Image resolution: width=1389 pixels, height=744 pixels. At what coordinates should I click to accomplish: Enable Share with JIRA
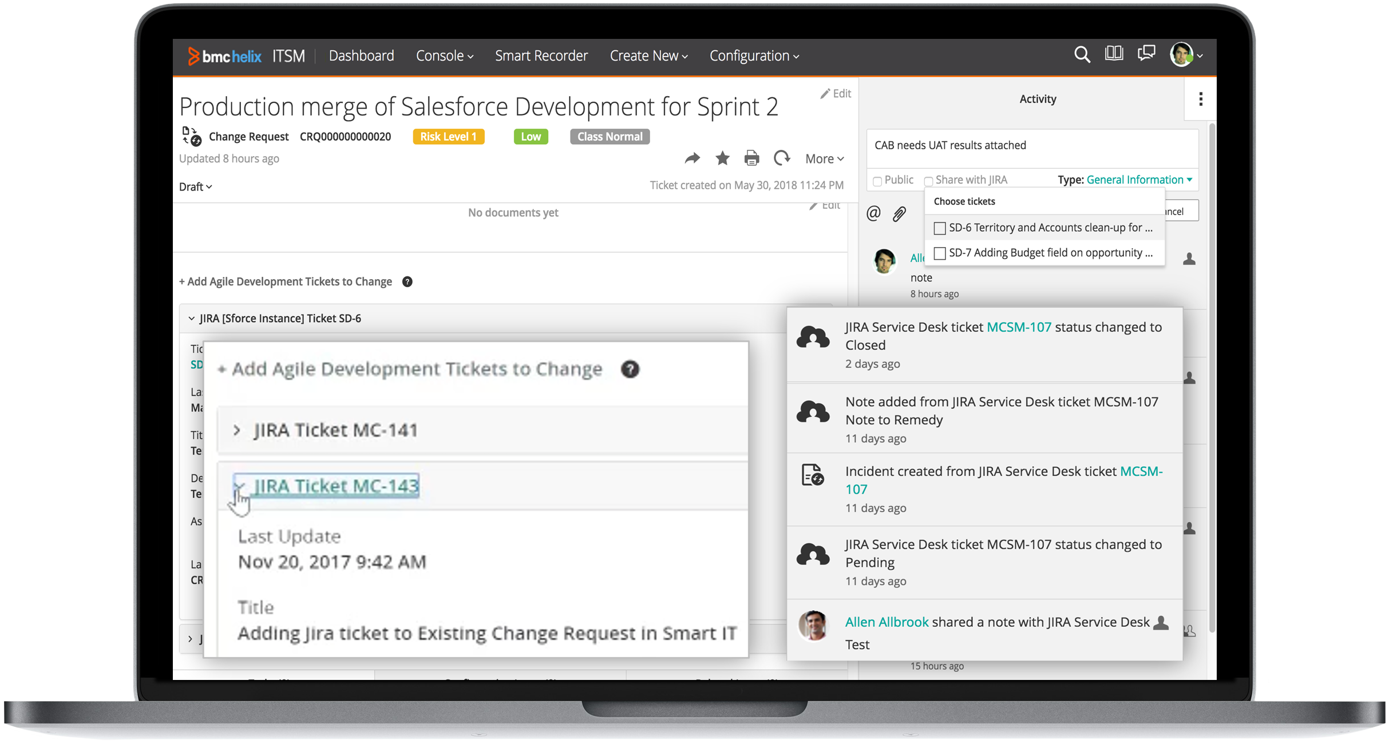[928, 180]
